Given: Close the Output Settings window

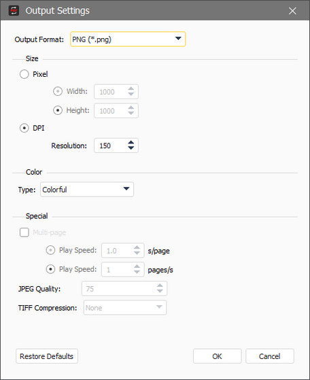Looking at the screenshot, I should (x=292, y=11).
